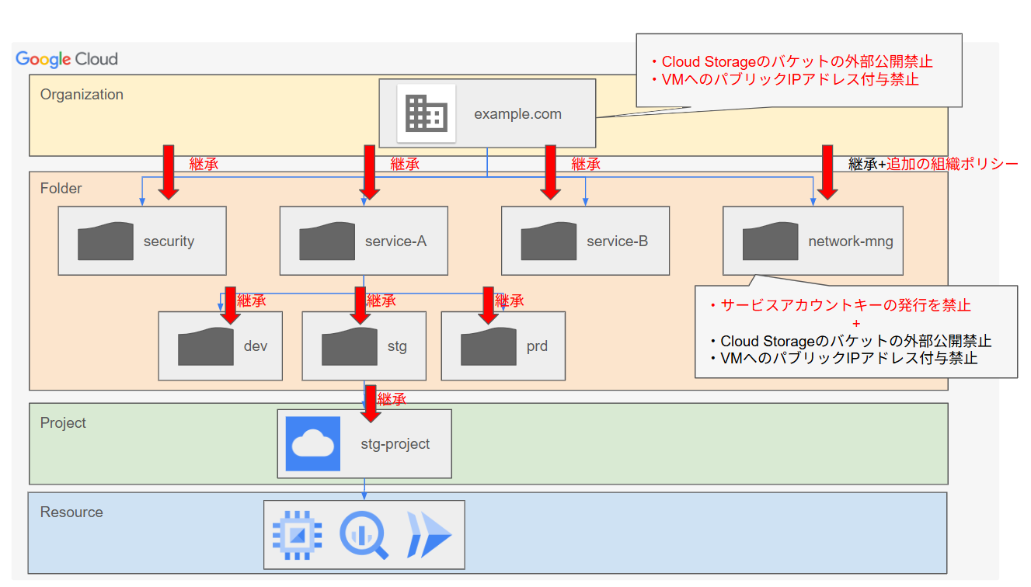The image size is (1031, 587).
Task: Select the stg folder icon
Action: click(349, 346)
